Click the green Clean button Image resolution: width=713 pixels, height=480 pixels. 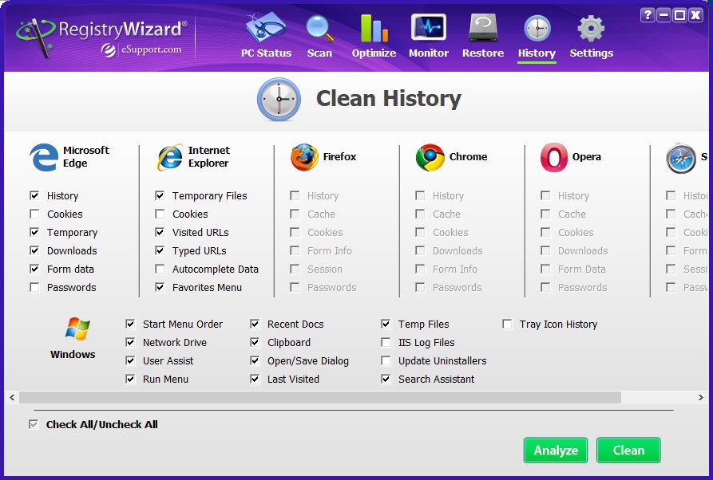[628, 450]
